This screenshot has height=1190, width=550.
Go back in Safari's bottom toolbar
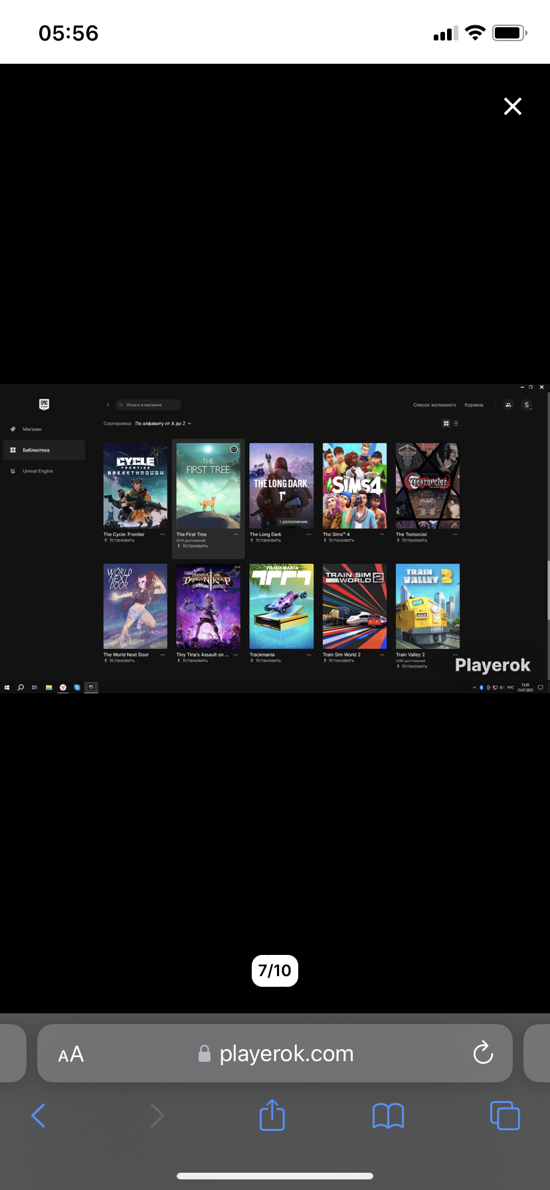39,1116
